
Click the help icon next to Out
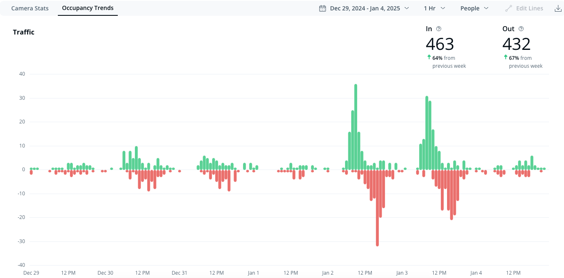coord(521,29)
